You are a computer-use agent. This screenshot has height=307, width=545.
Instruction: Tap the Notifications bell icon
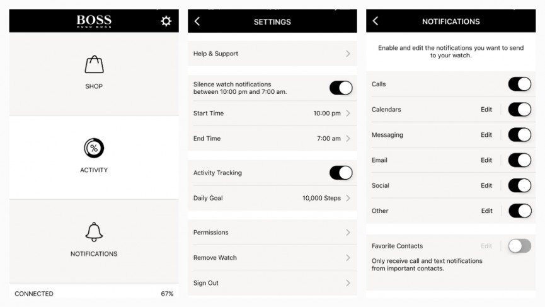coord(94,232)
